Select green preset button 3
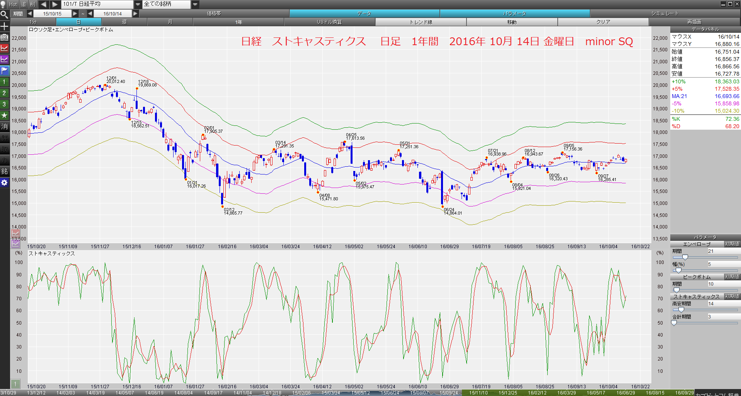The image size is (741, 396). [4, 104]
